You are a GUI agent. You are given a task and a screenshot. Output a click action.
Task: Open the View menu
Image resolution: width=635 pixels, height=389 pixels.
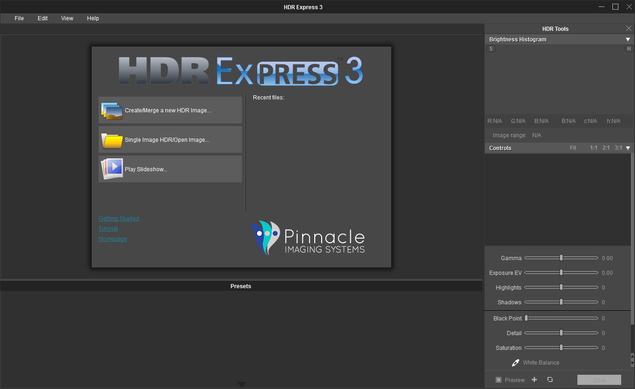67,18
